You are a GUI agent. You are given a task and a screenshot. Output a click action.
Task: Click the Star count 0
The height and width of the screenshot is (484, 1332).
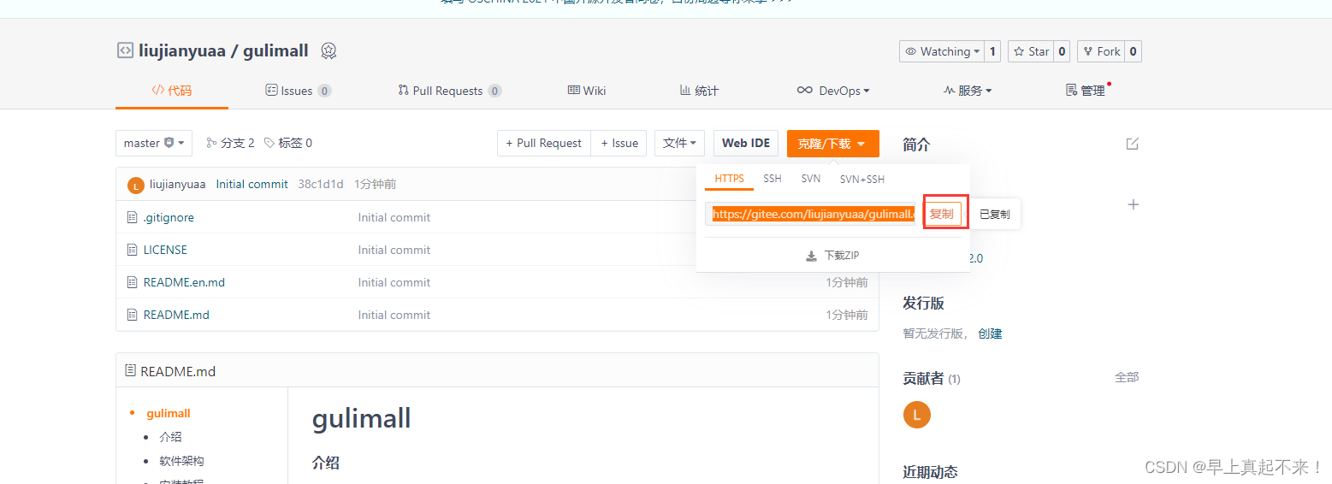pyautogui.click(x=1062, y=51)
